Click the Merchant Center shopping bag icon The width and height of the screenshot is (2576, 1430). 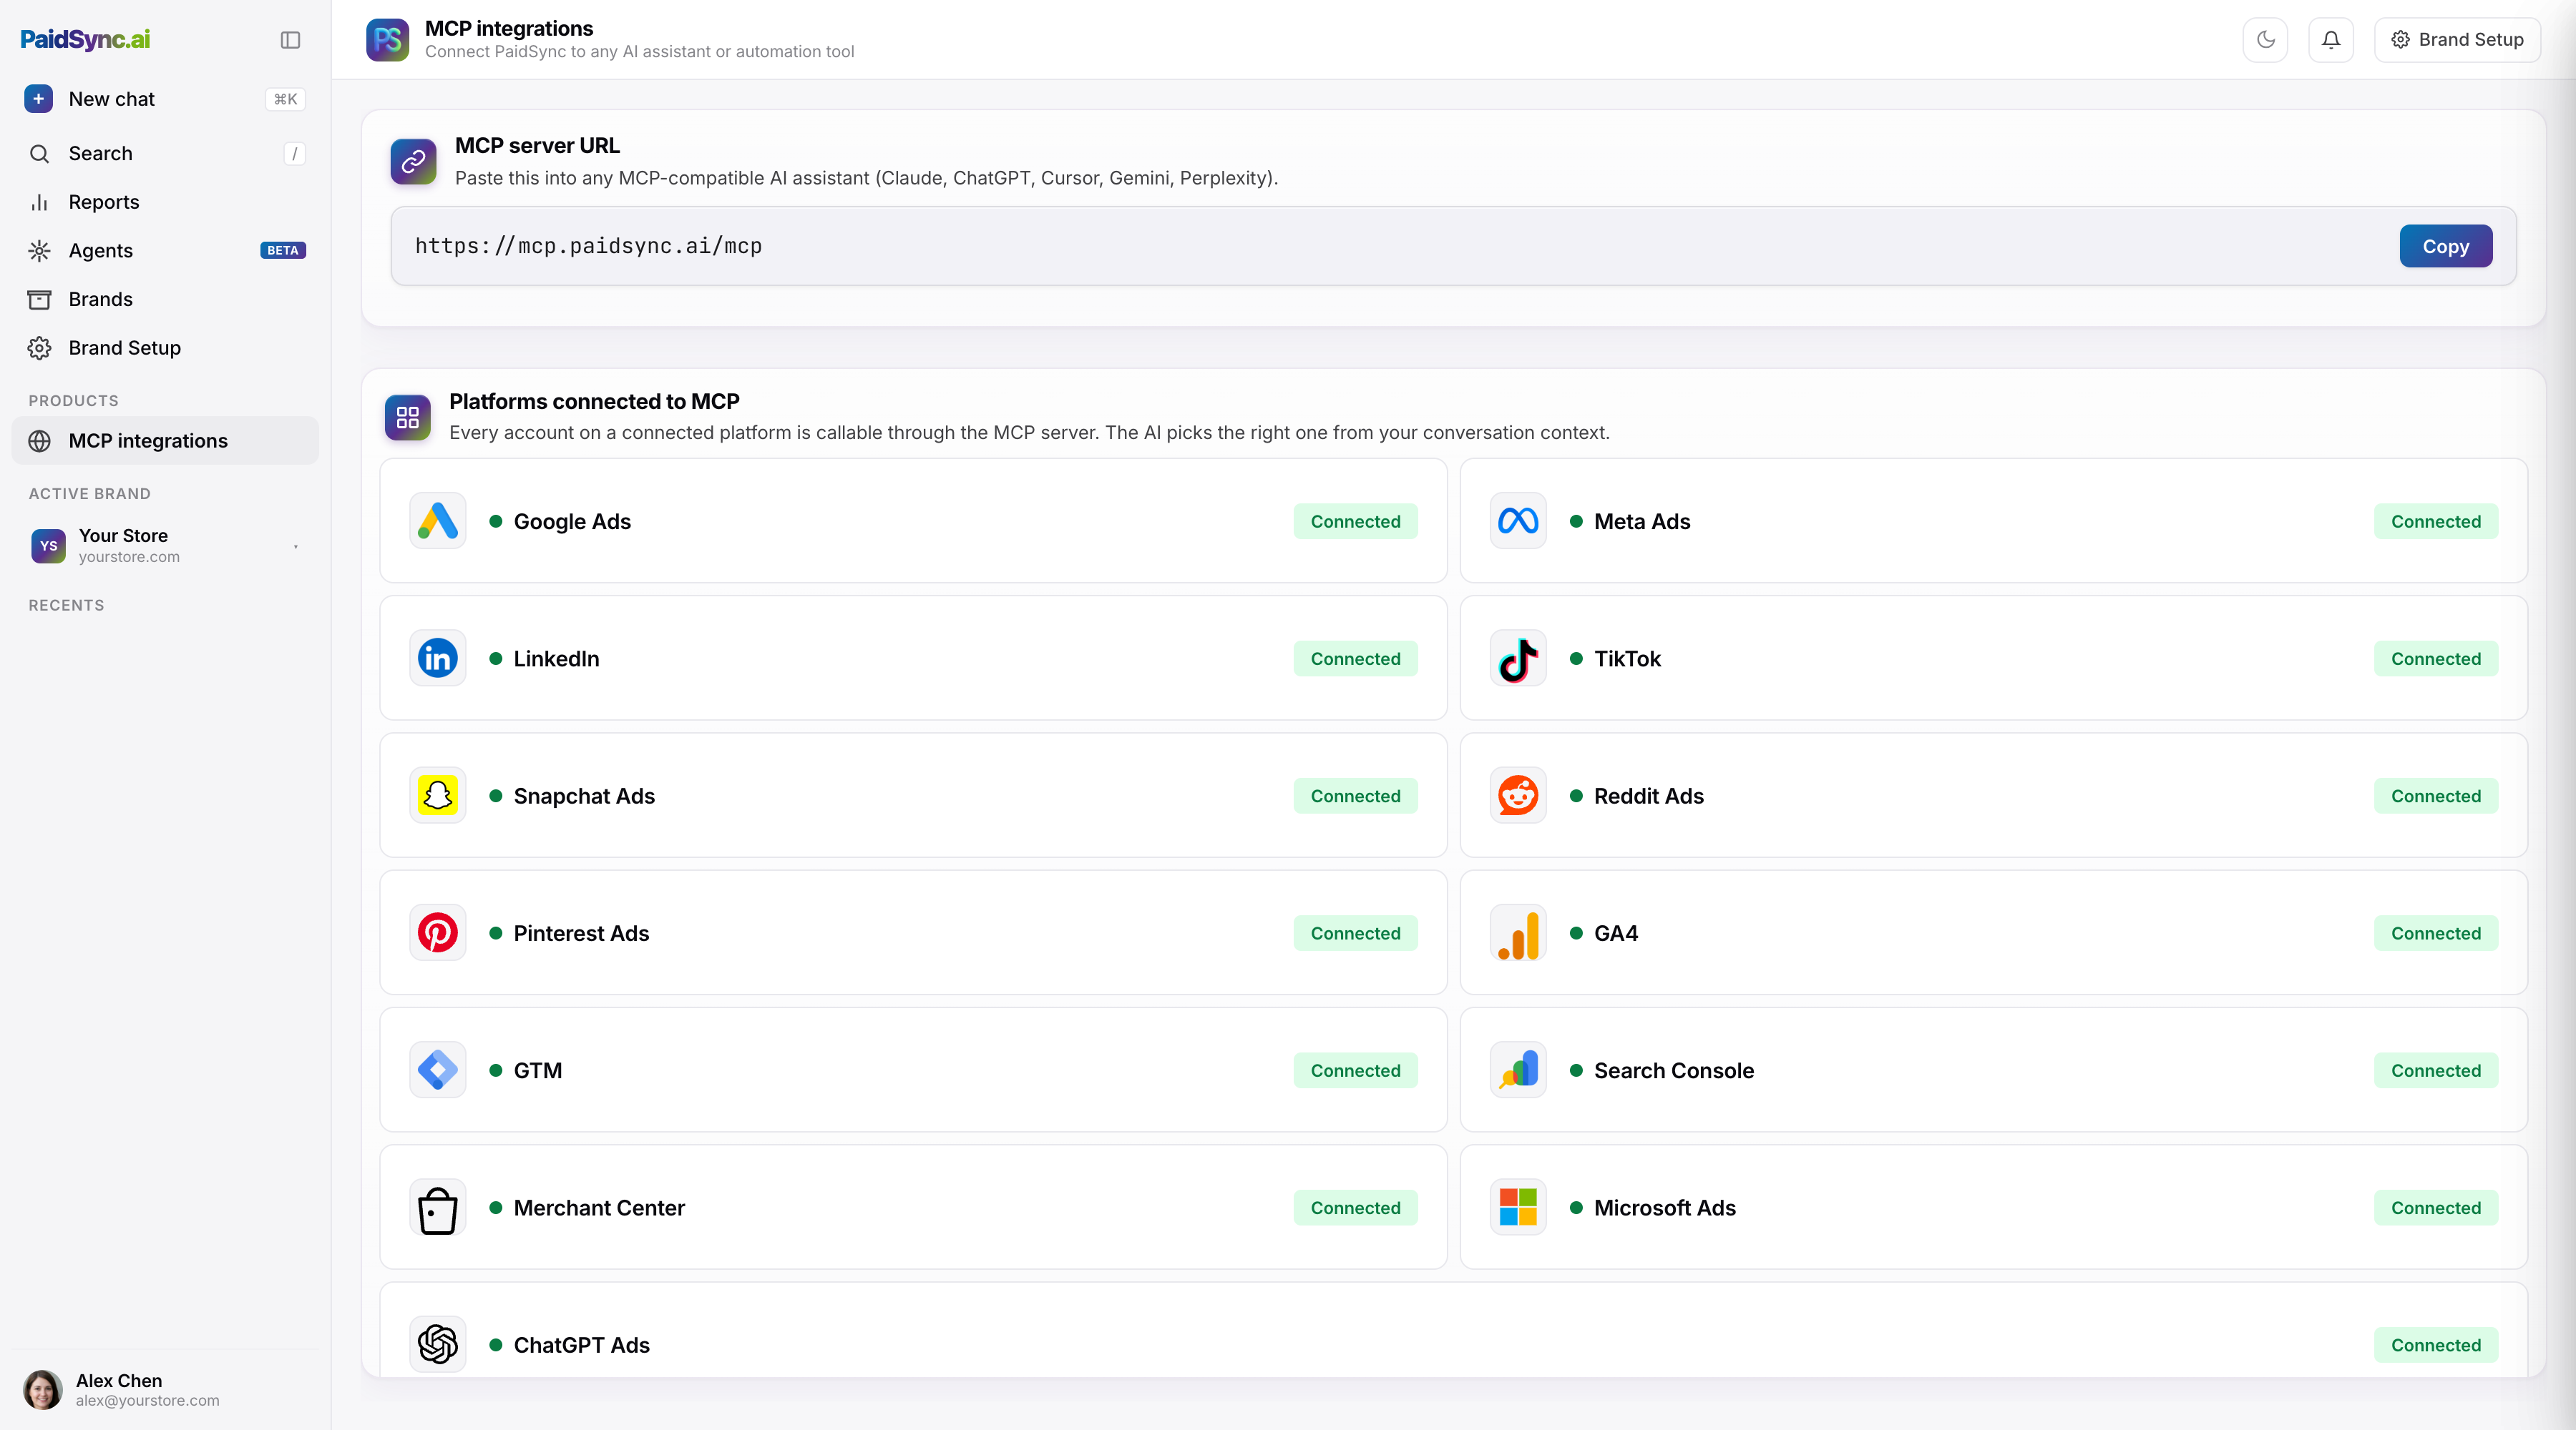[437, 1207]
